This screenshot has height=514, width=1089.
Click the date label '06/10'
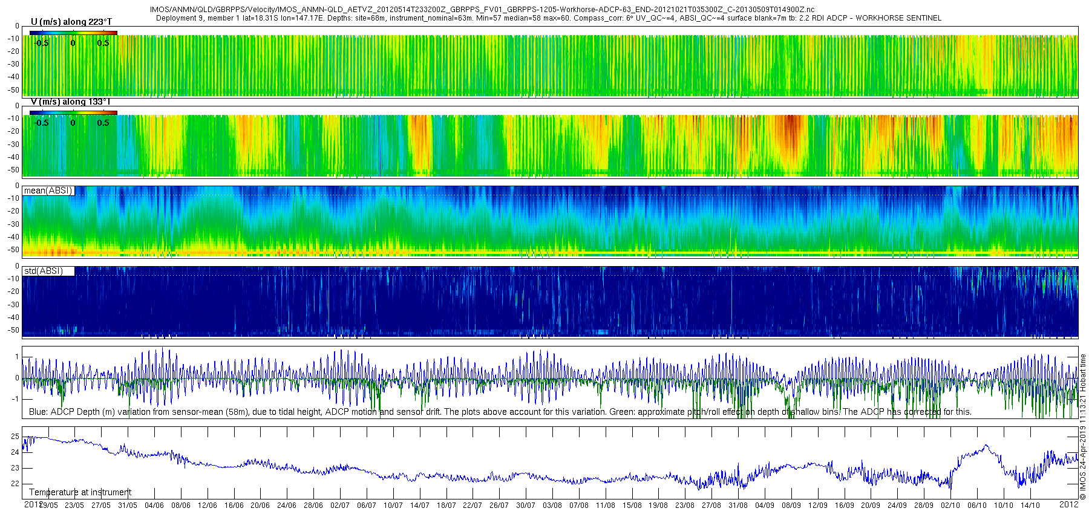pos(977,506)
